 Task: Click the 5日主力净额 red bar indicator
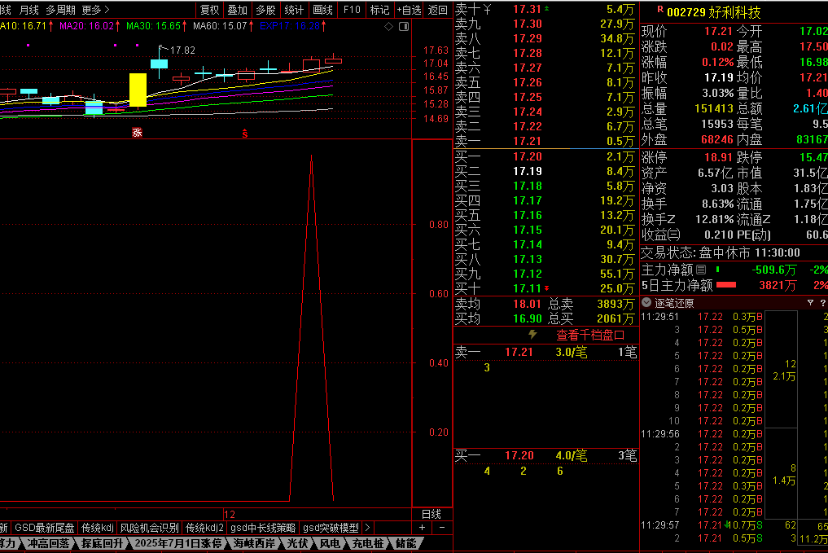[725, 285]
